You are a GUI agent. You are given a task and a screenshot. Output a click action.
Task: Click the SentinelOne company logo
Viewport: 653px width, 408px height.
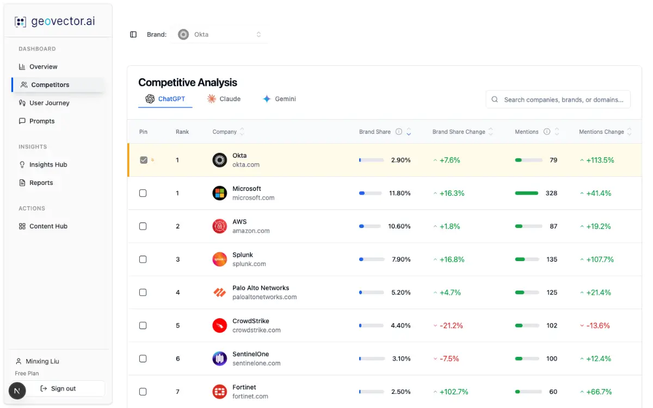[219, 358]
